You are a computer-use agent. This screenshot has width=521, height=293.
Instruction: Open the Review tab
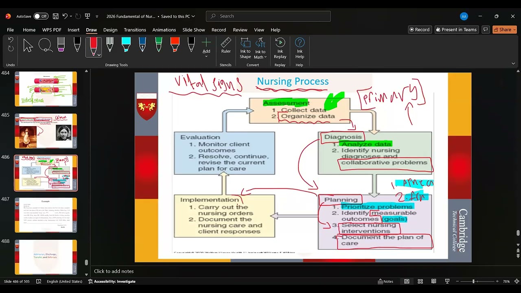(x=240, y=30)
